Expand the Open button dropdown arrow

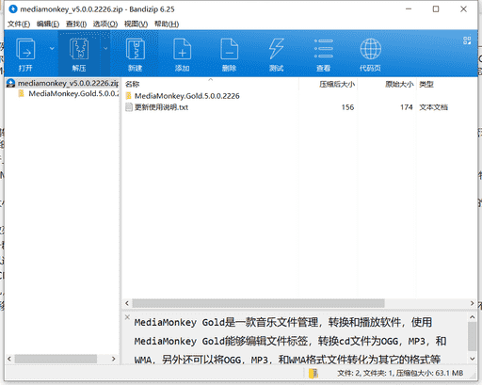(x=52, y=48)
